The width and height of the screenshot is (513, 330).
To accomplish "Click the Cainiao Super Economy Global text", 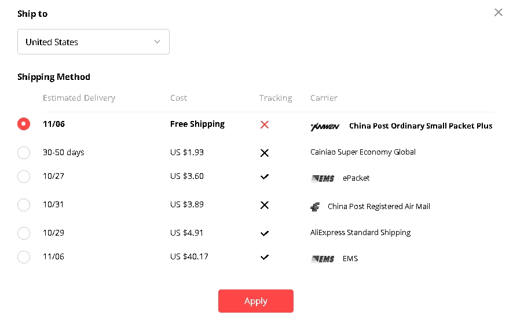I will point(363,152).
